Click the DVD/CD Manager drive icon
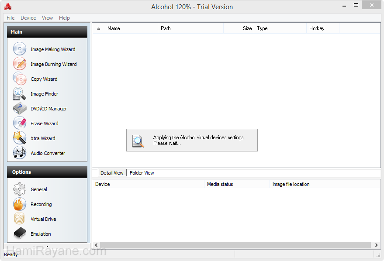 pyautogui.click(x=20, y=108)
